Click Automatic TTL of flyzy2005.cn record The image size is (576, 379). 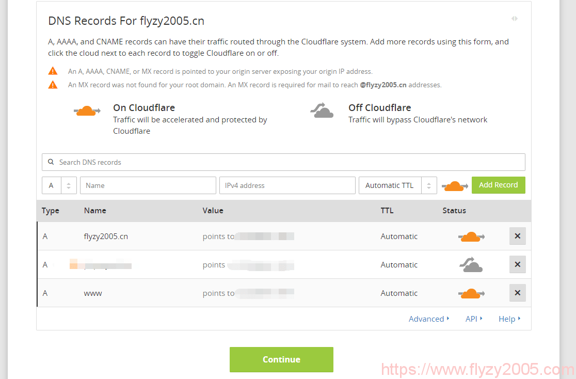399,236
